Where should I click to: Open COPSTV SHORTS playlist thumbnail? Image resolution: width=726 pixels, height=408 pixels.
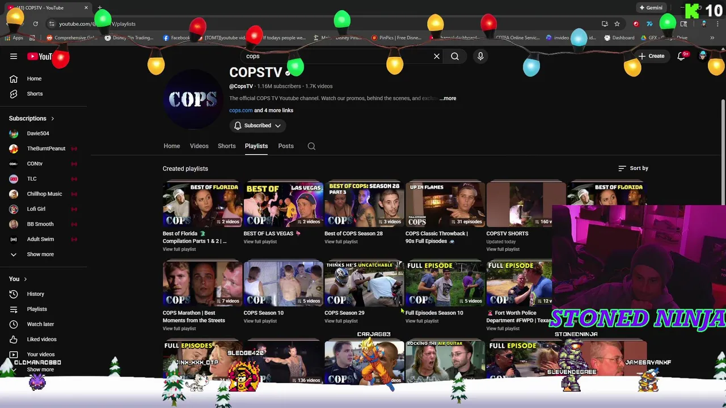(x=526, y=204)
